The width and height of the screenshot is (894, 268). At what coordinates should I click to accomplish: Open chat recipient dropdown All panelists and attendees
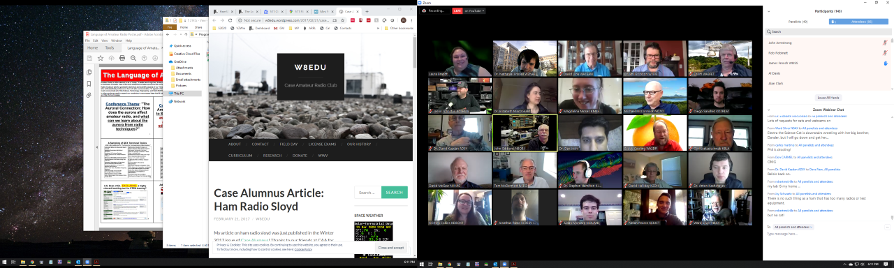794,227
